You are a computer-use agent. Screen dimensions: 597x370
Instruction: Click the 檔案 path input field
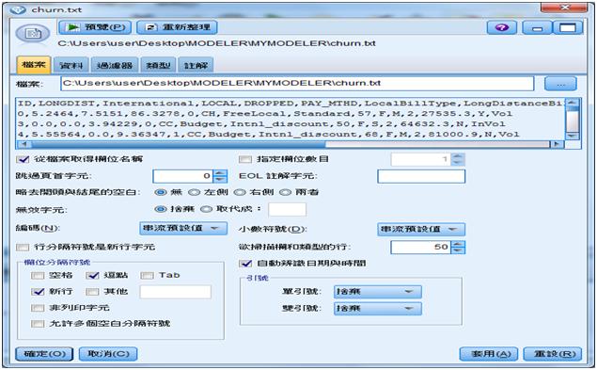297,84
